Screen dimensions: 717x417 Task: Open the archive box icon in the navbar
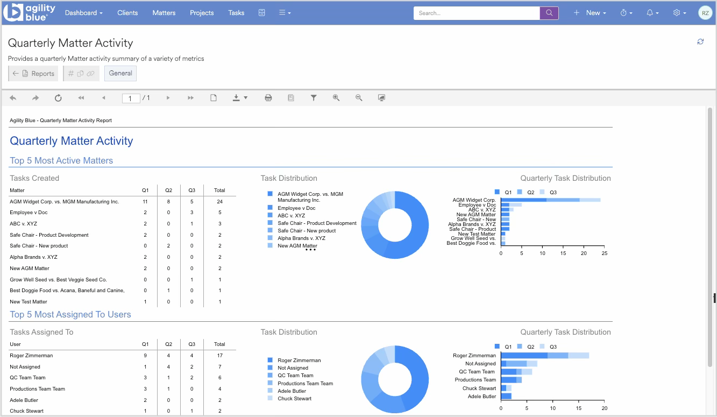(262, 13)
